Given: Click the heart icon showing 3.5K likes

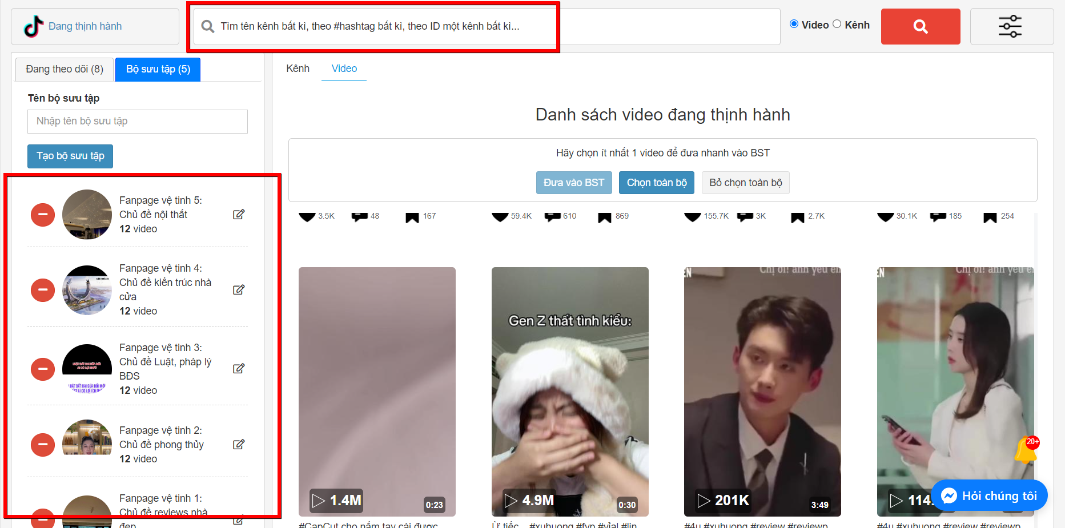Looking at the screenshot, I should click(307, 217).
